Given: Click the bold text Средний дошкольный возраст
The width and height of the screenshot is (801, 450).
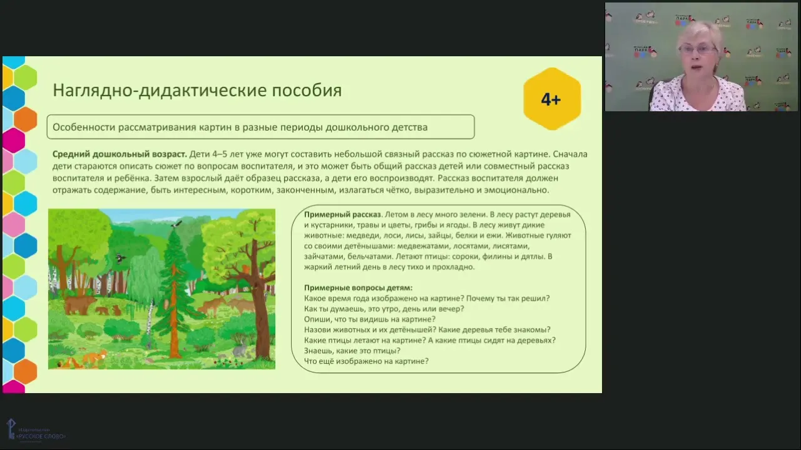Looking at the screenshot, I should coord(120,154).
